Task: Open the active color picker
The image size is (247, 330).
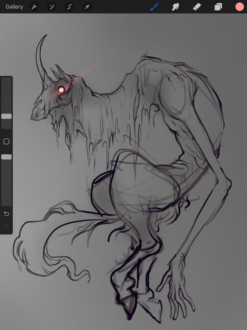Action: click(x=240, y=7)
